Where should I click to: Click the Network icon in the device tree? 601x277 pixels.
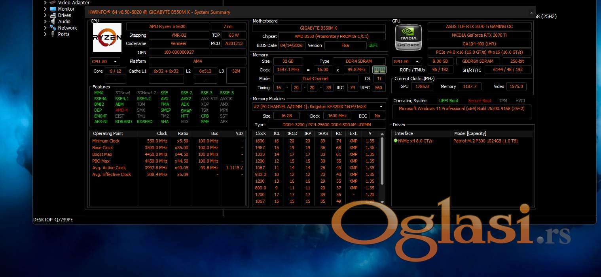click(53, 28)
